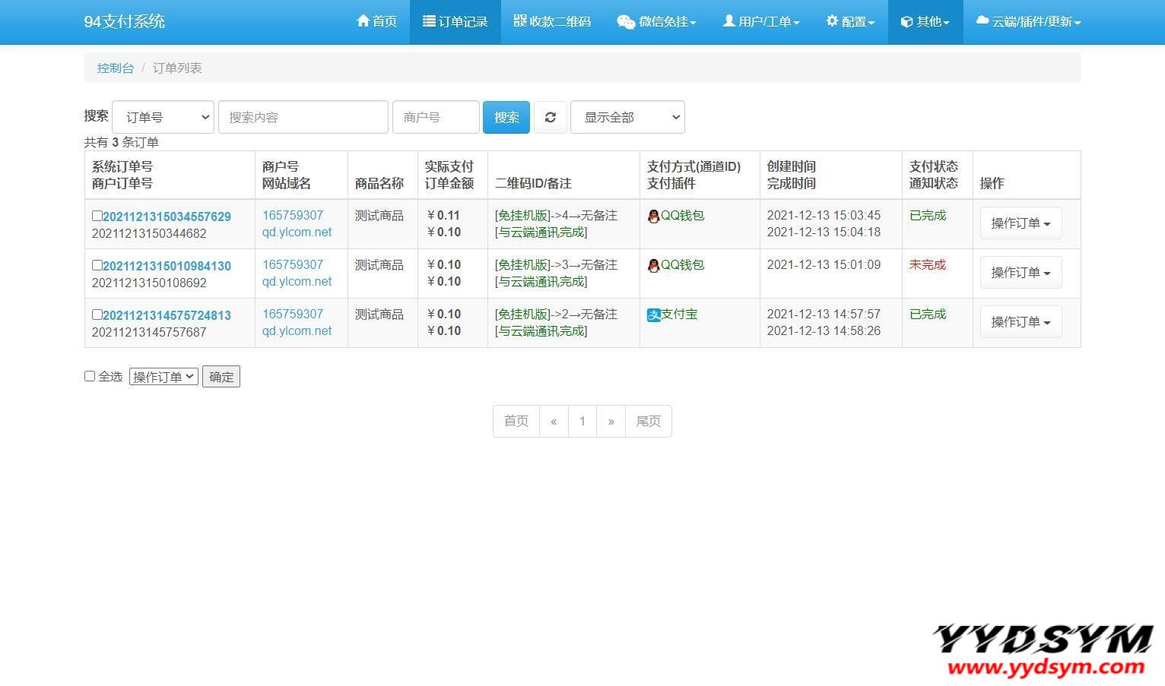Click the cloud icon in navbar

coord(982,21)
